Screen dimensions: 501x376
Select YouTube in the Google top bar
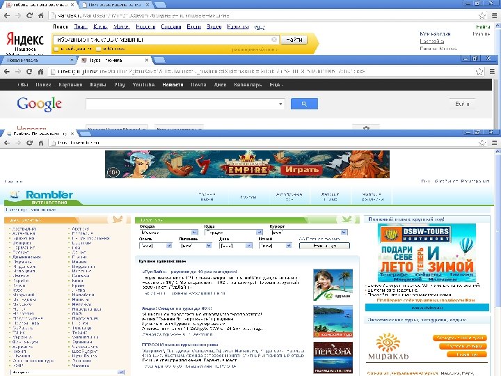click(143, 85)
